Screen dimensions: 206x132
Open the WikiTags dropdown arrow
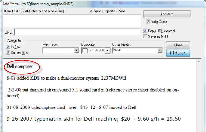pyautogui.click(x=76, y=50)
